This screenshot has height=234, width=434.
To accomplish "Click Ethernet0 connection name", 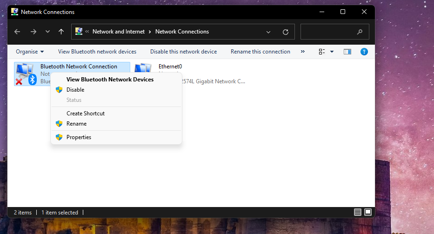I will pyautogui.click(x=170, y=67).
